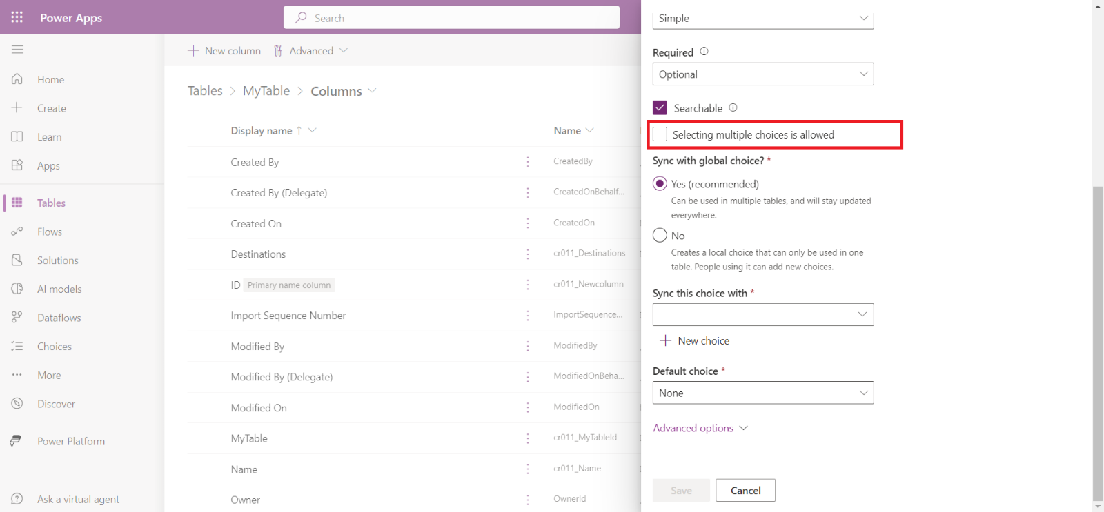Screen dimensions: 1104x512
Task: Open Name column header dropdown
Action: pyautogui.click(x=590, y=130)
